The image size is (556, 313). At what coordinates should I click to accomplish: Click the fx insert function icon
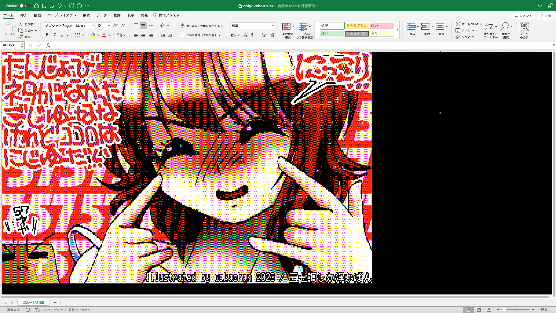(48, 45)
